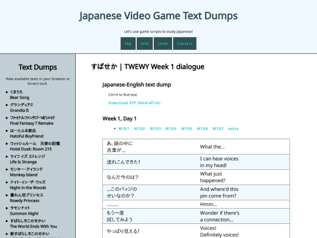Click the もう一度 試してみよう table cell
317x238 pixels.
pos(150,216)
